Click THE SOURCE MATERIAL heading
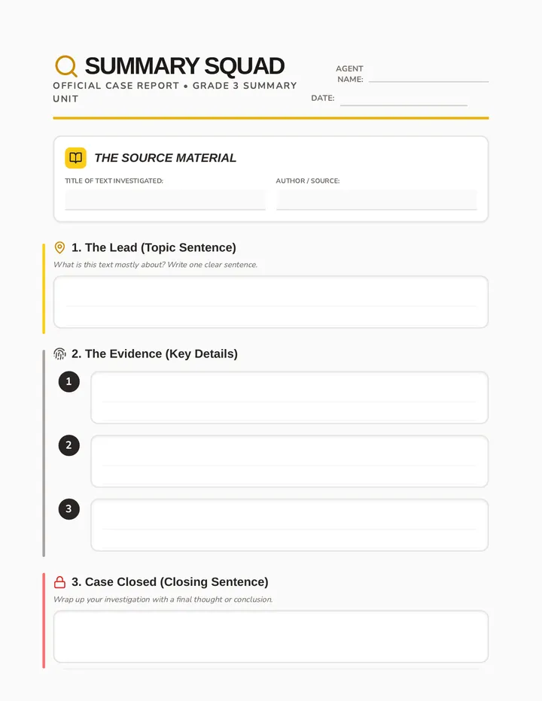The height and width of the screenshot is (701, 542). (165, 158)
